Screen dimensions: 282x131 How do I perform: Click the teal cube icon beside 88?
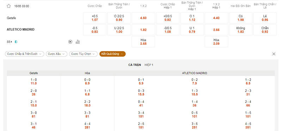click(16, 42)
